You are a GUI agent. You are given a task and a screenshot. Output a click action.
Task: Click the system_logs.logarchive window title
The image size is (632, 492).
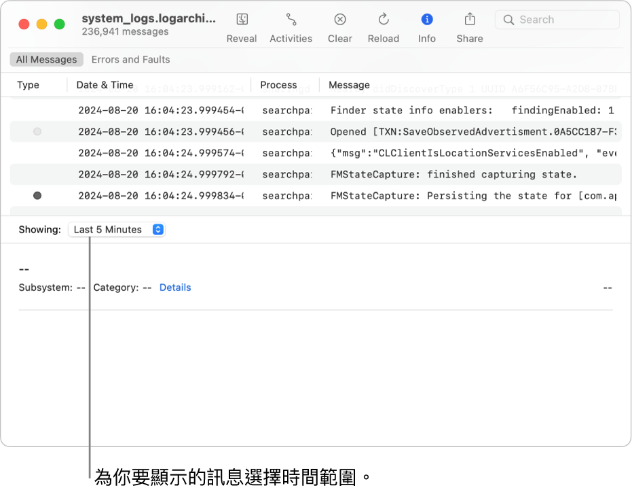point(149,18)
